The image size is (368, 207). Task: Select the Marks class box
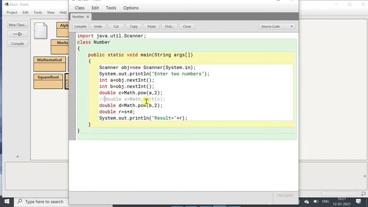tap(60, 47)
